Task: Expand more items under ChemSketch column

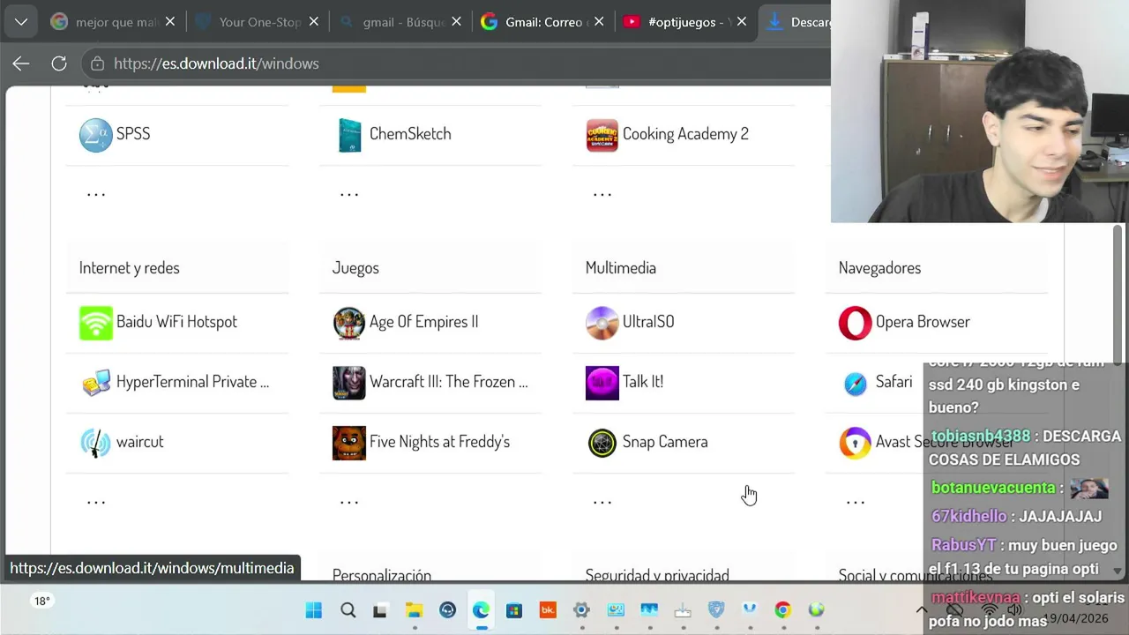Action: click(349, 194)
